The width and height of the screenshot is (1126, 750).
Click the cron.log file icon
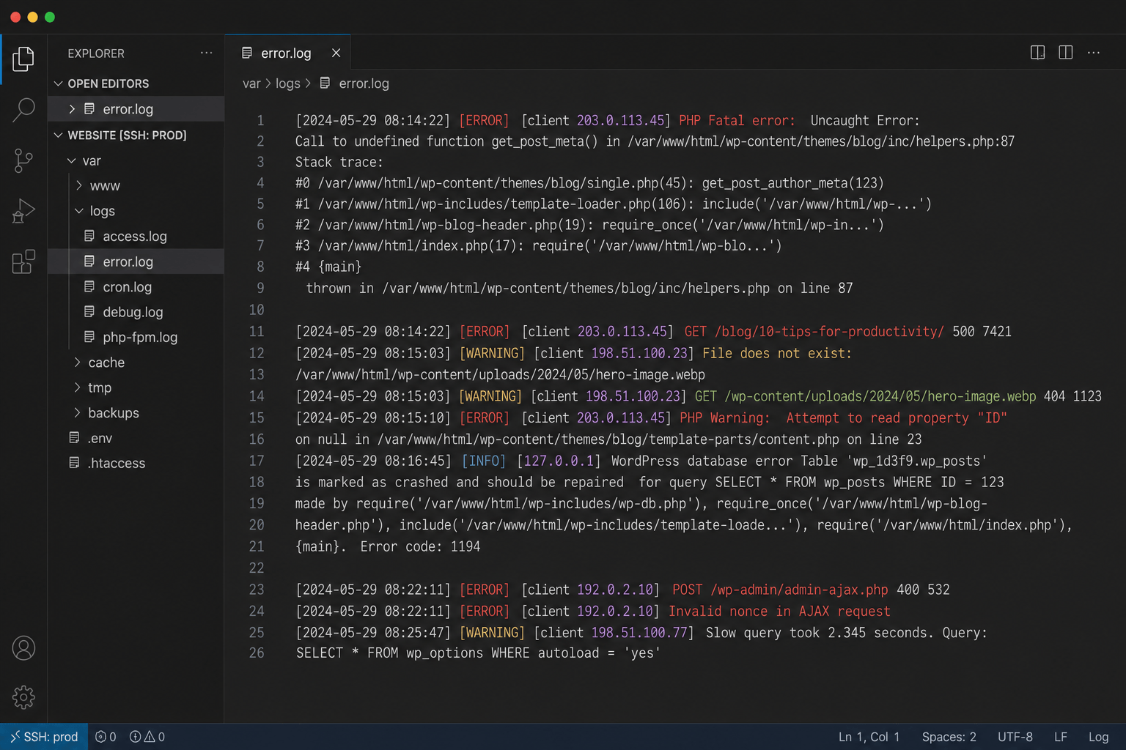tap(89, 286)
